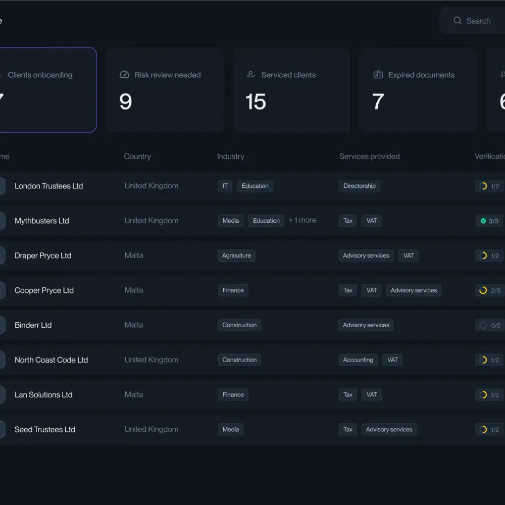The width and height of the screenshot is (505, 505).
Task: Click the search magnifier icon
Action: click(458, 21)
